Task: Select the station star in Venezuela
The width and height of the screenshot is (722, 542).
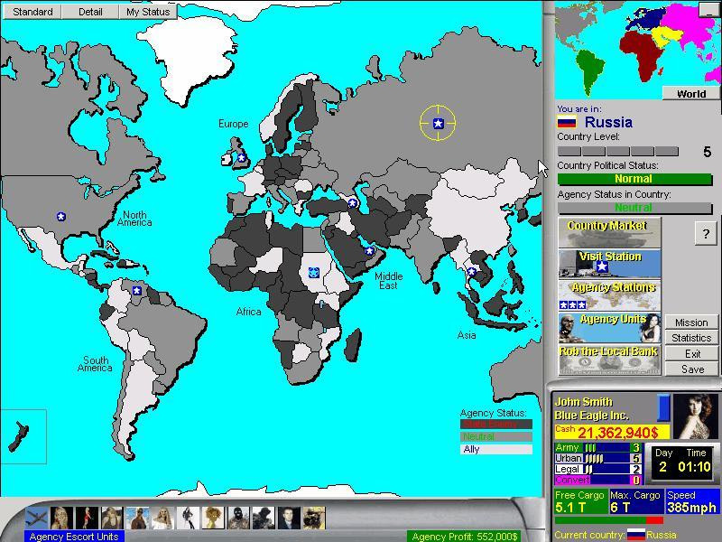Action: pyautogui.click(x=136, y=290)
